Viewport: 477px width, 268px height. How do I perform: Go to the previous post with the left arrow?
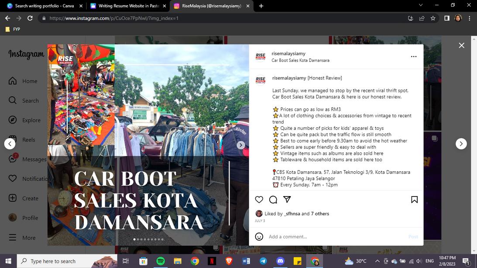coord(10,144)
